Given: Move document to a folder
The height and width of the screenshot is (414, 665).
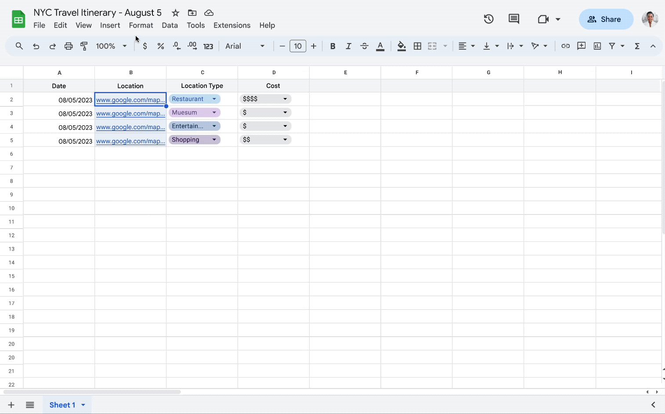Looking at the screenshot, I should tap(192, 13).
